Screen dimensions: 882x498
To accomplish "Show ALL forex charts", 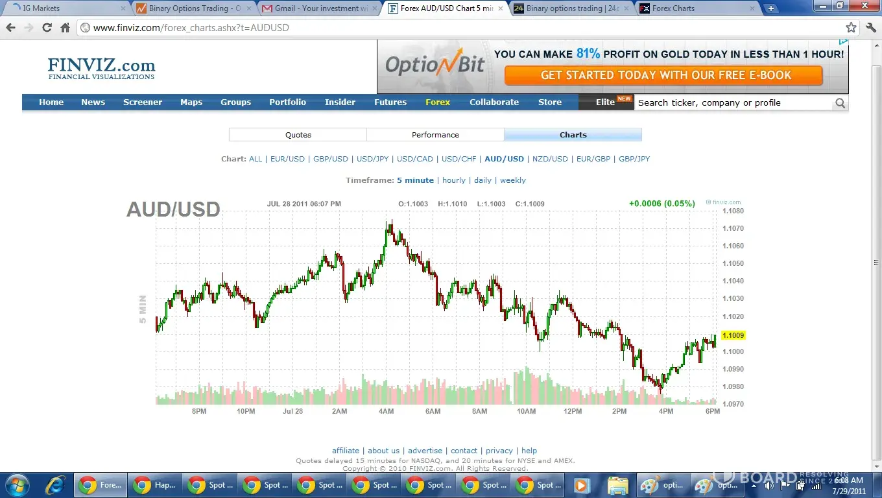I will [x=256, y=159].
